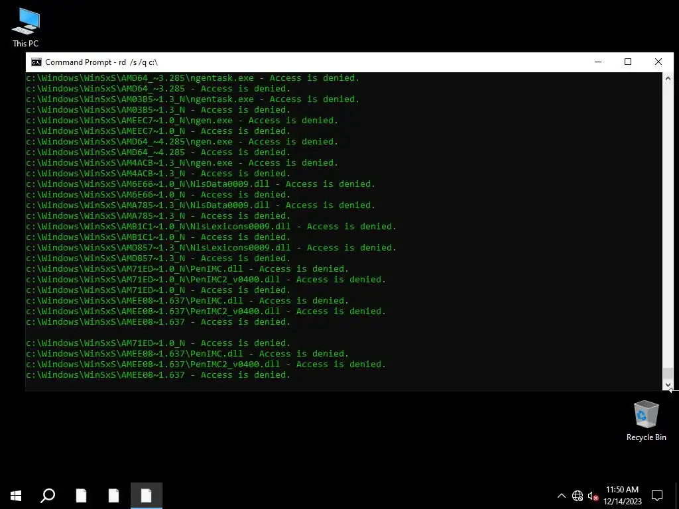The height and width of the screenshot is (509, 679).
Task: Open the This PC desktop icon
Action: [26, 27]
